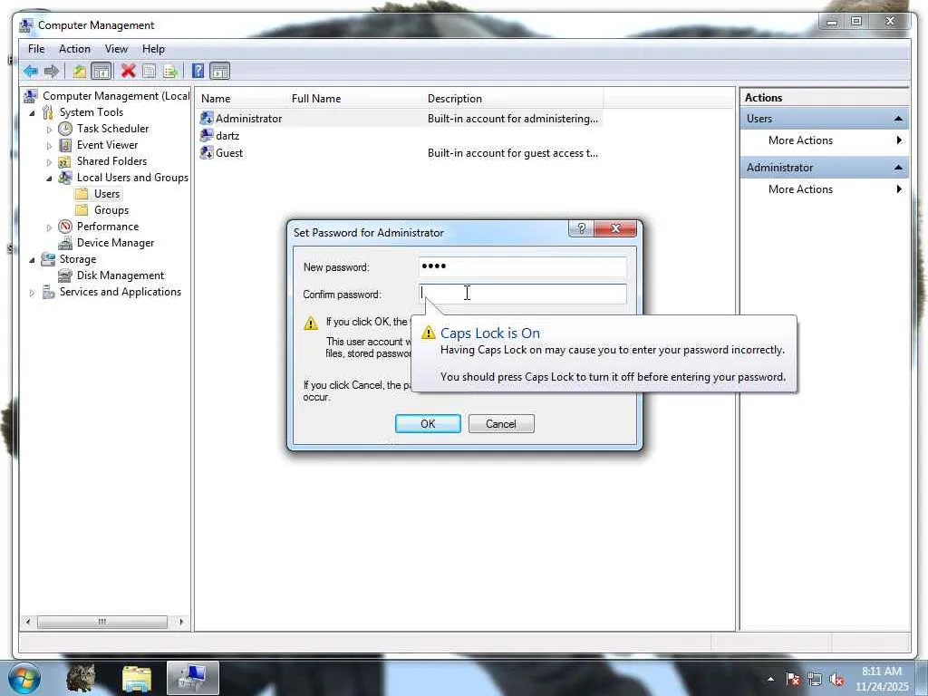Collapse the Administrator actions section
The width and height of the screenshot is (928, 696).
898,168
